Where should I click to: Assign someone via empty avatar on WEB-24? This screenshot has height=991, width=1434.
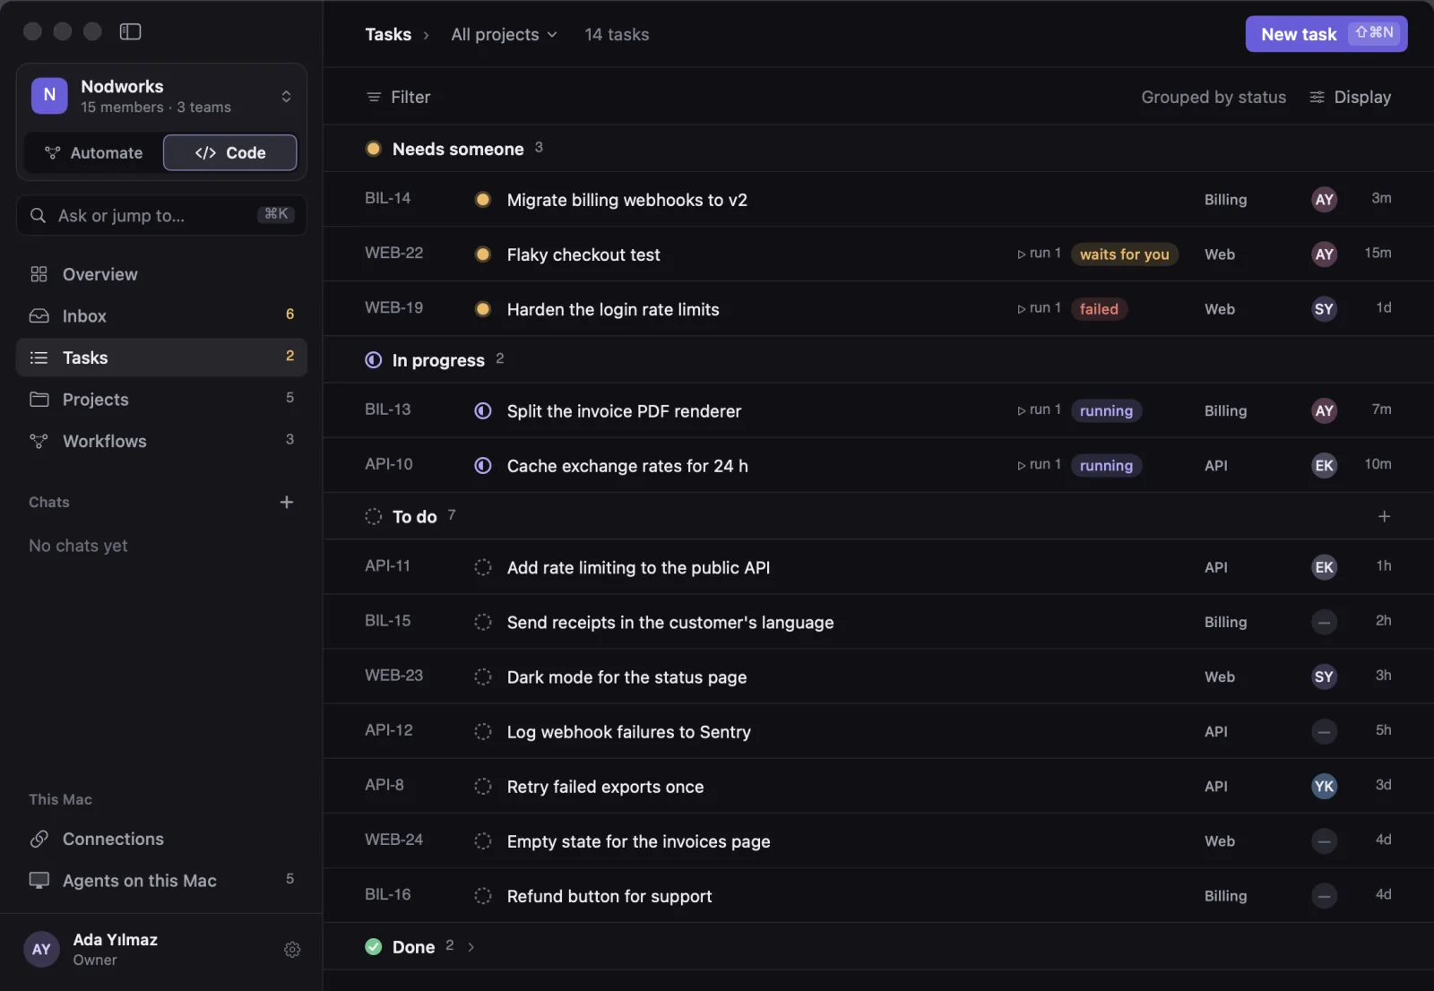pyautogui.click(x=1324, y=840)
